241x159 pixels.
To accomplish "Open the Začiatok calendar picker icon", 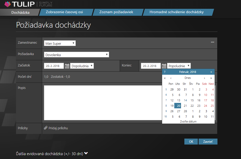I will click(67, 66).
